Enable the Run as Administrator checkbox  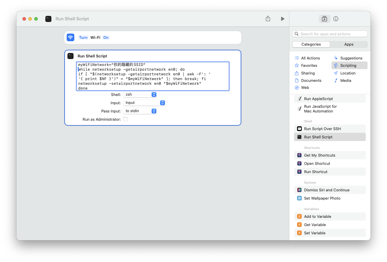[125, 119]
